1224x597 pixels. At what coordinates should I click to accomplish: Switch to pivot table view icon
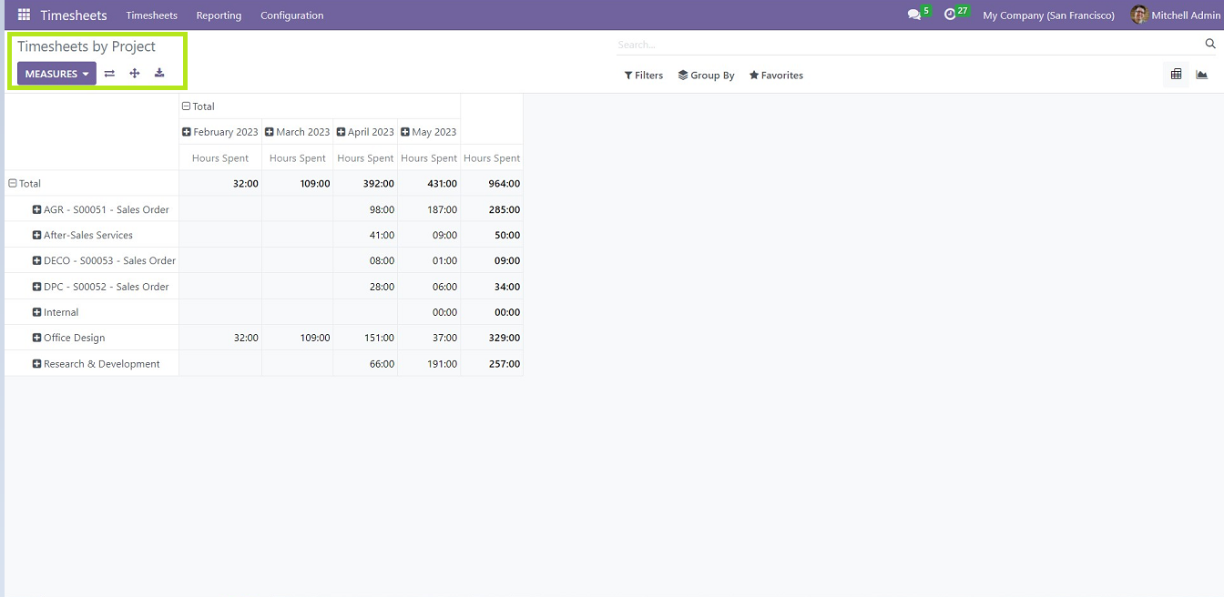(x=1176, y=75)
